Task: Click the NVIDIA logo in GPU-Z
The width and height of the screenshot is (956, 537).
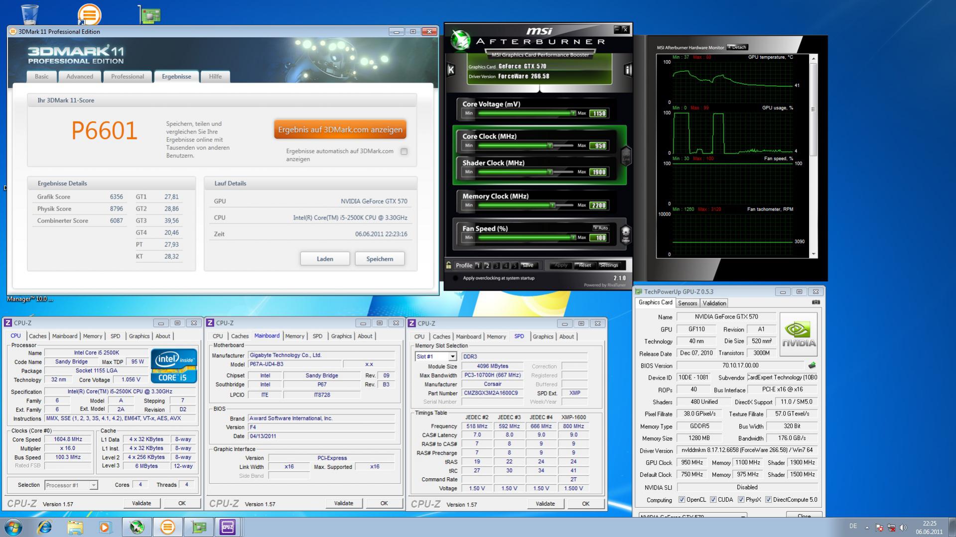Action: click(799, 334)
